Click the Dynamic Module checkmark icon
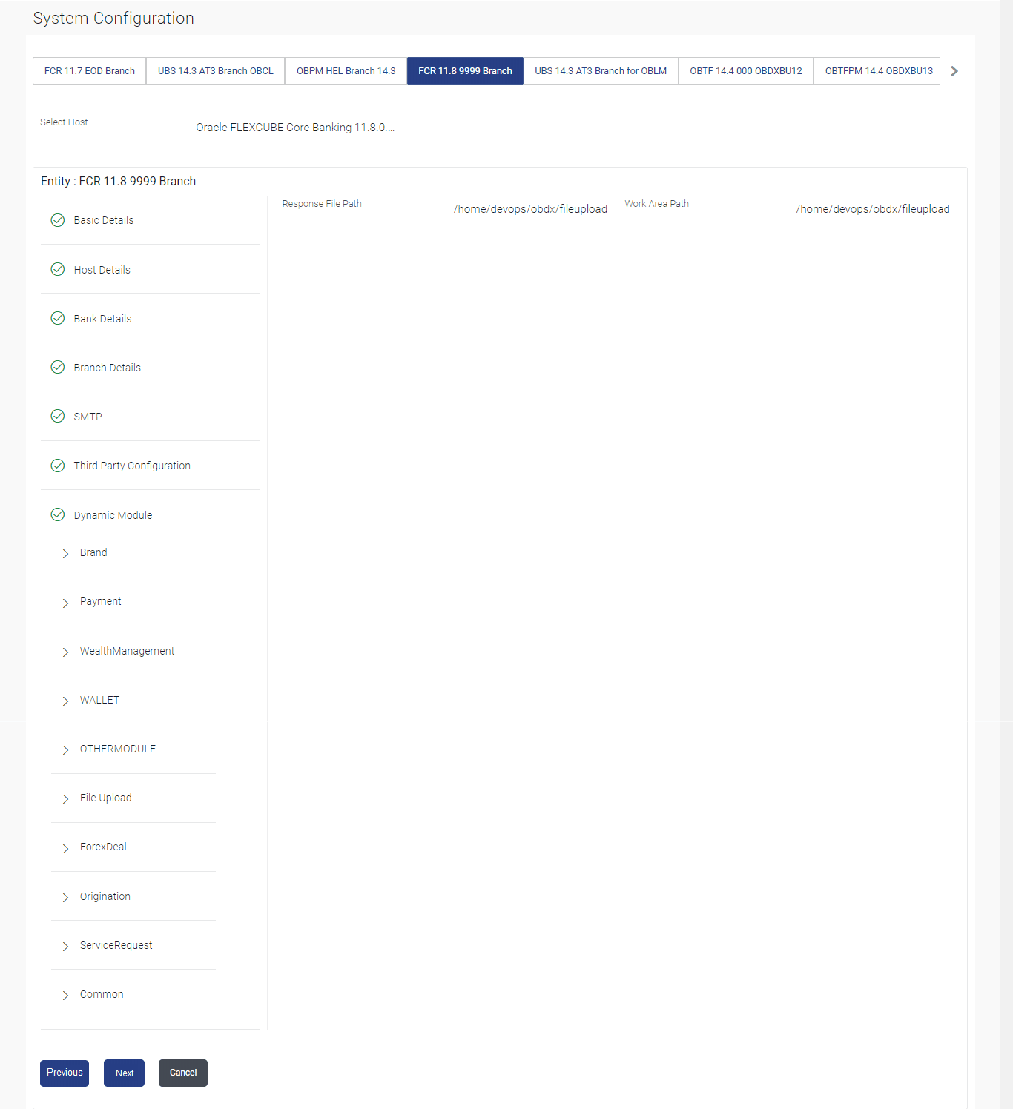This screenshot has width=1013, height=1109. [57, 514]
